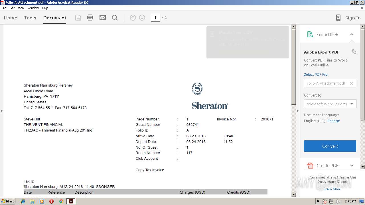Click the Save file icon

(78, 18)
